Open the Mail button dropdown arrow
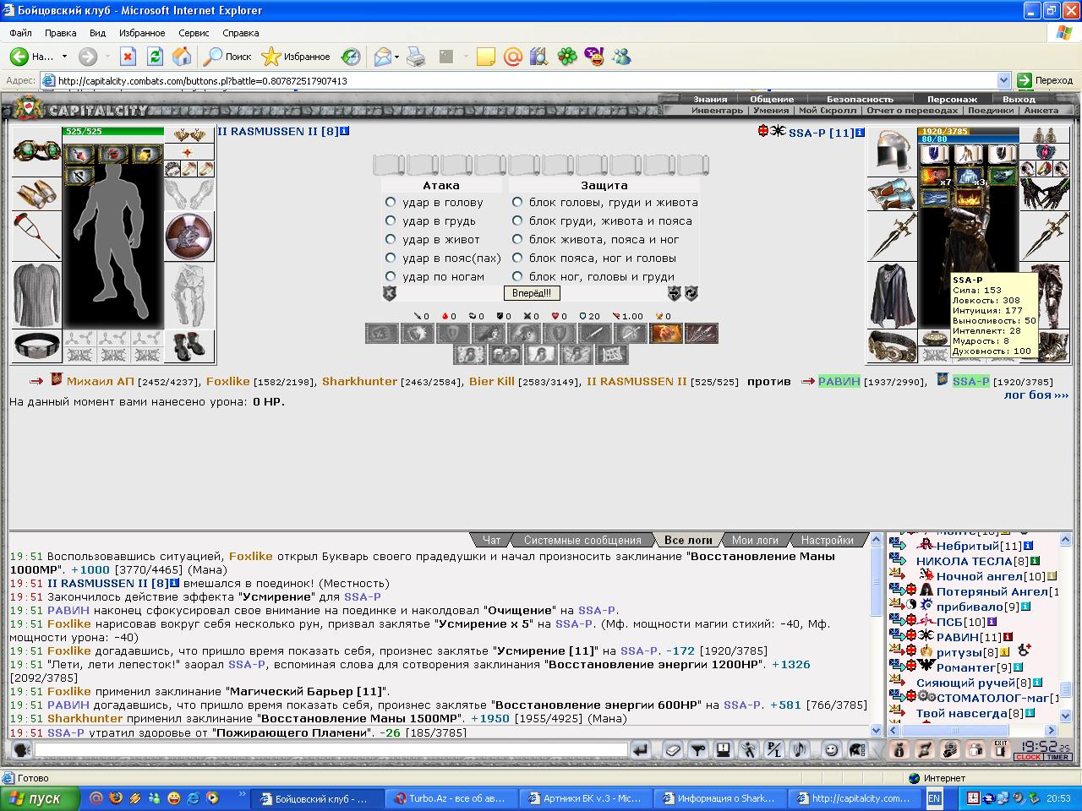Viewport: 1082px width, 811px height. pyautogui.click(x=396, y=57)
